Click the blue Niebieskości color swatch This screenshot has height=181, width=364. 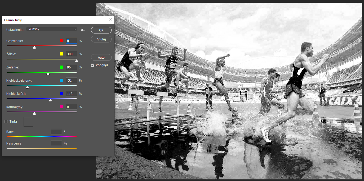[61, 94]
